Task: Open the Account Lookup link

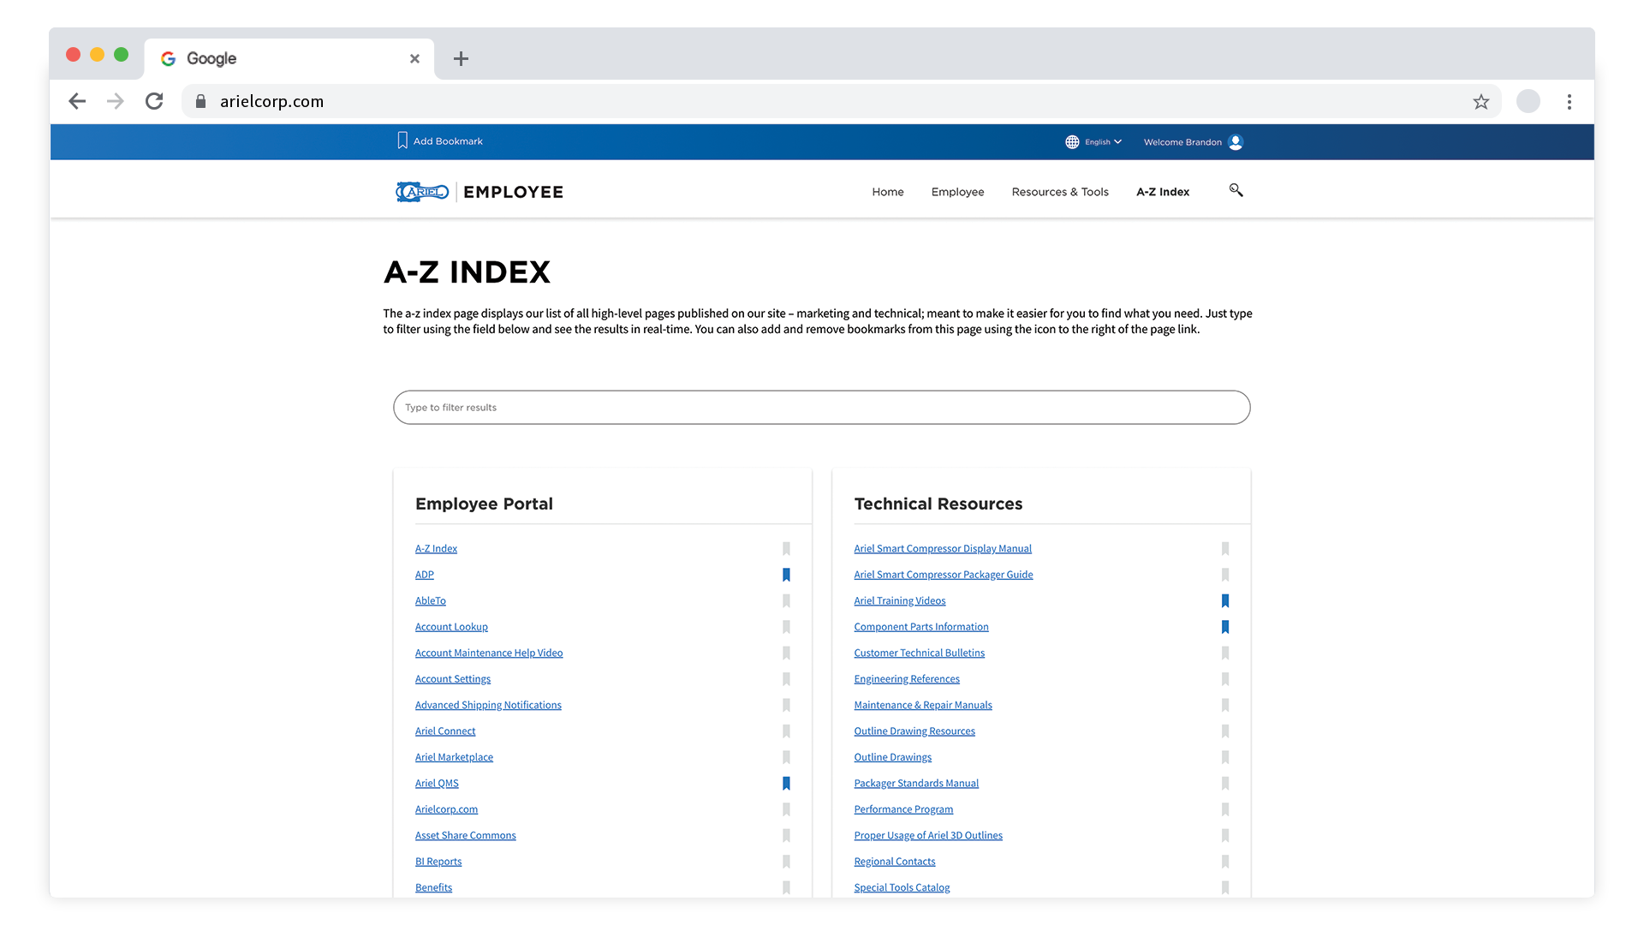Action: coord(451,627)
